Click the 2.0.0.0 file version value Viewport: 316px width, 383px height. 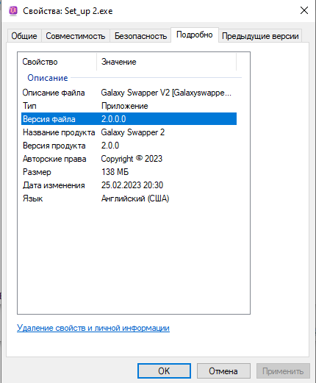click(114, 119)
